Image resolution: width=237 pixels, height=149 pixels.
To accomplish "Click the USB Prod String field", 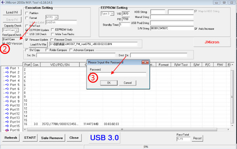I will coord(172,23).
